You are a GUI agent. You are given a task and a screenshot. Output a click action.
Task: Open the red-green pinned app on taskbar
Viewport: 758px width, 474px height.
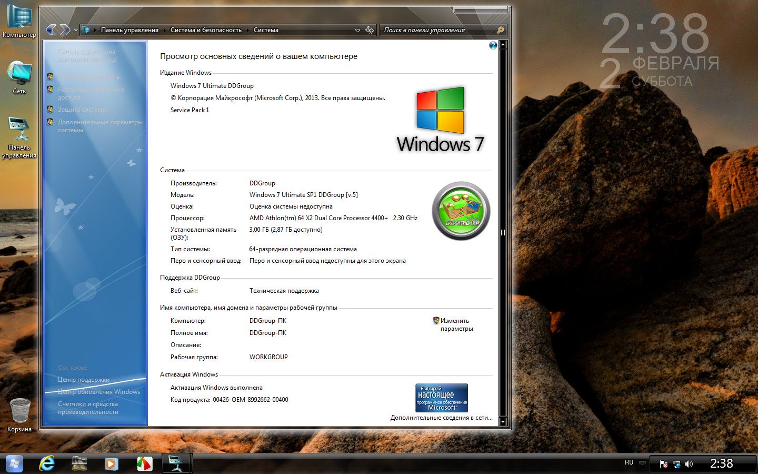[144, 463]
